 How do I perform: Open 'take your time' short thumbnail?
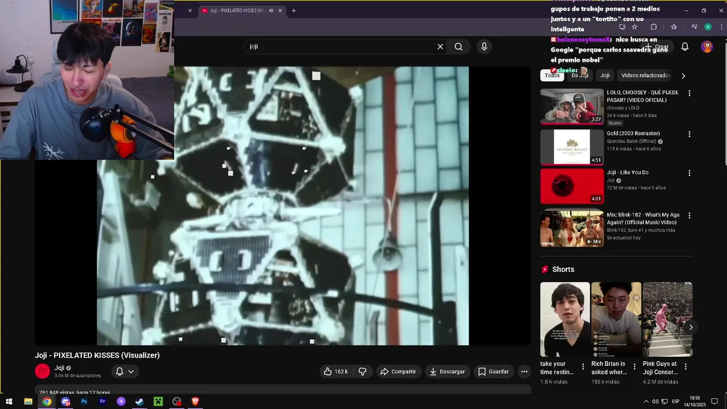(565, 319)
